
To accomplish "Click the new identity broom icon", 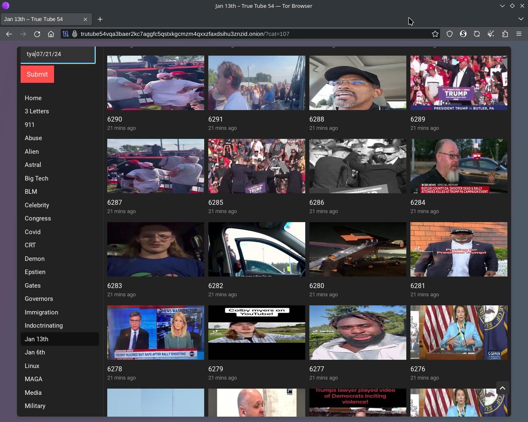I will tap(491, 34).
